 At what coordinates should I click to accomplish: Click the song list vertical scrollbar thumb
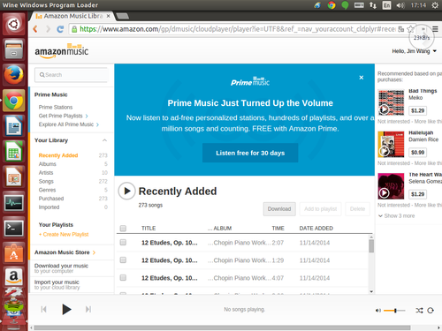(371, 246)
